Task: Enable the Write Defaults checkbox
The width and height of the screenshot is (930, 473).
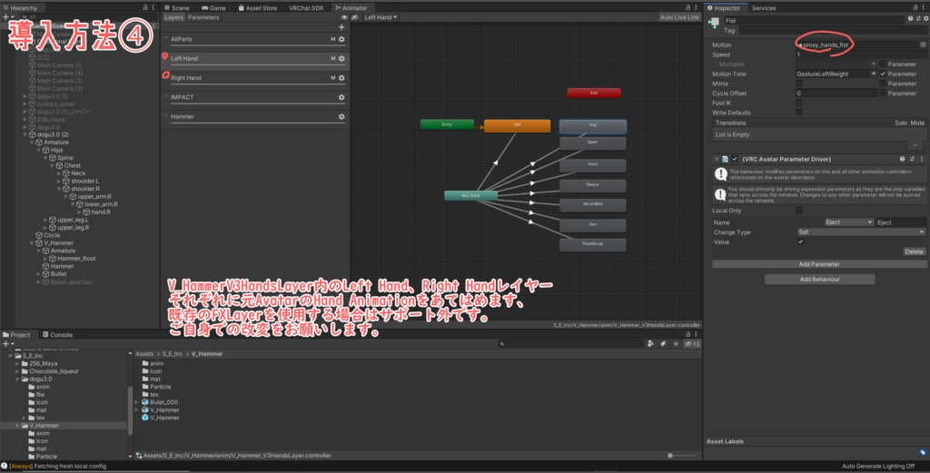Action: 799,112
